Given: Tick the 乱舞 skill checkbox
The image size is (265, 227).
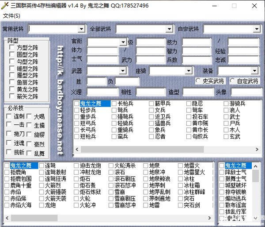Looking at the screenshot, I should pos(29,153).
